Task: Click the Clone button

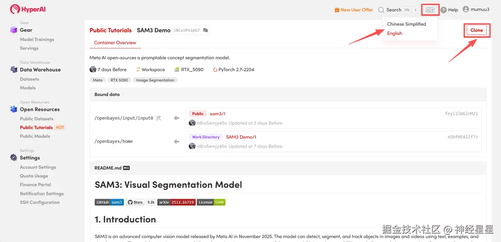Action: pos(476,30)
